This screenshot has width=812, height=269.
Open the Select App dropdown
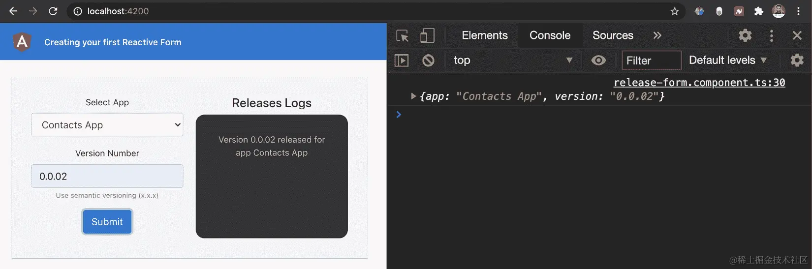click(x=107, y=125)
